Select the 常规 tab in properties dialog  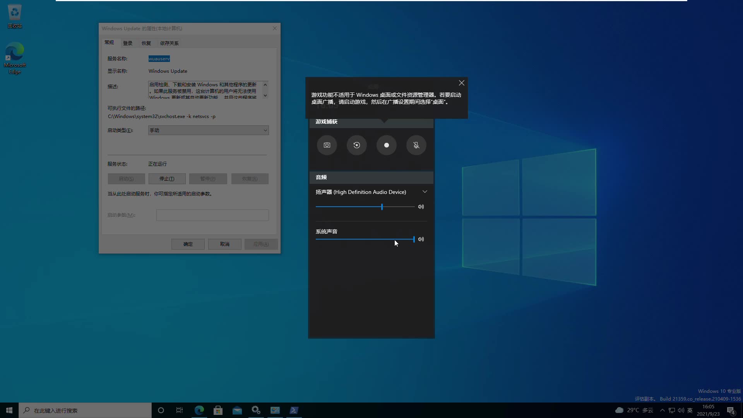tap(109, 43)
